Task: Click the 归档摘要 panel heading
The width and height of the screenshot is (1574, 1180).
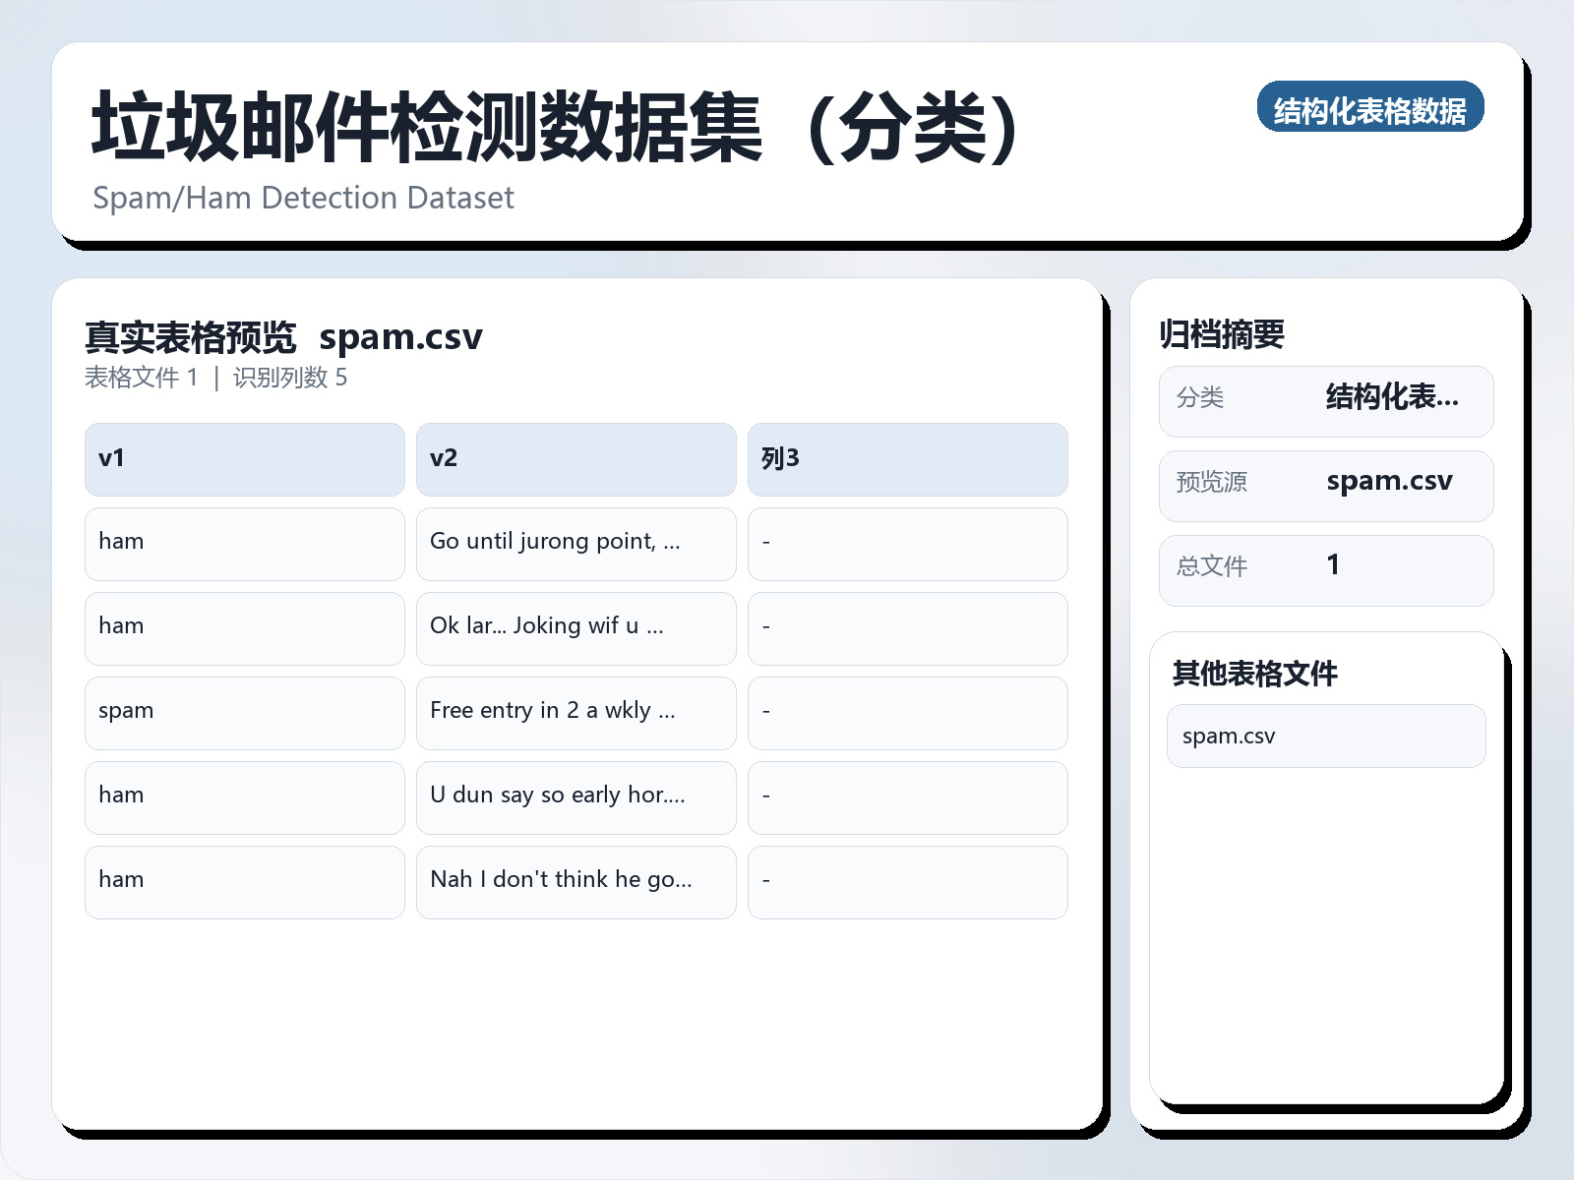Action: tap(1224, 333)
